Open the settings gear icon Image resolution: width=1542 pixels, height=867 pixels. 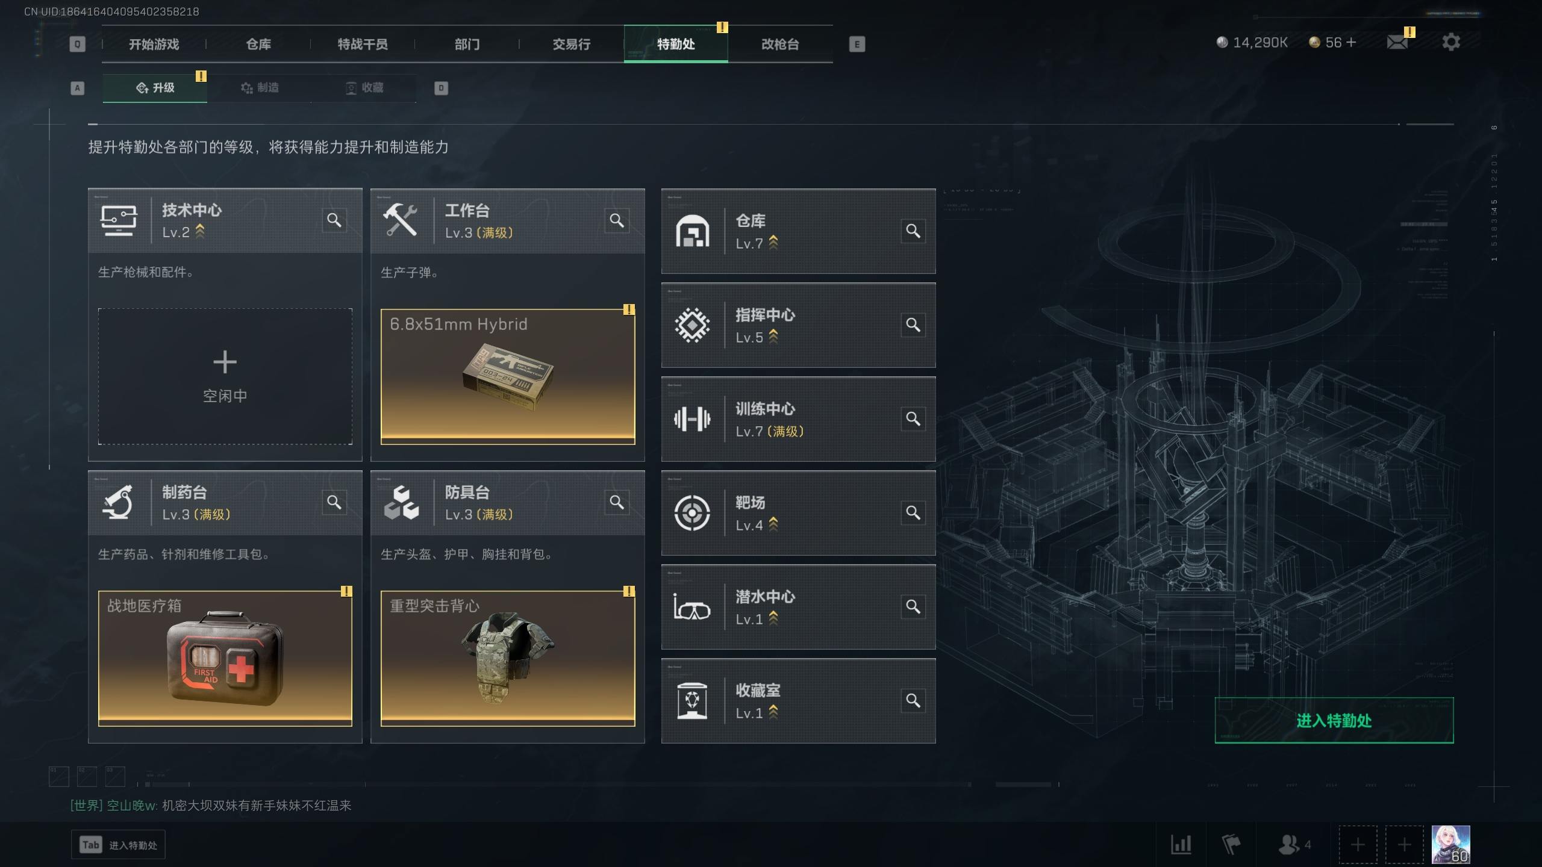[x=1451, y=42]
